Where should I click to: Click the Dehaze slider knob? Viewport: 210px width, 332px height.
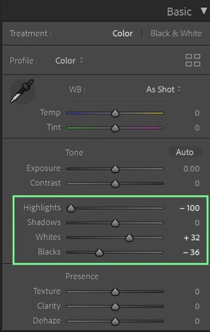click(x=115, y=321)
